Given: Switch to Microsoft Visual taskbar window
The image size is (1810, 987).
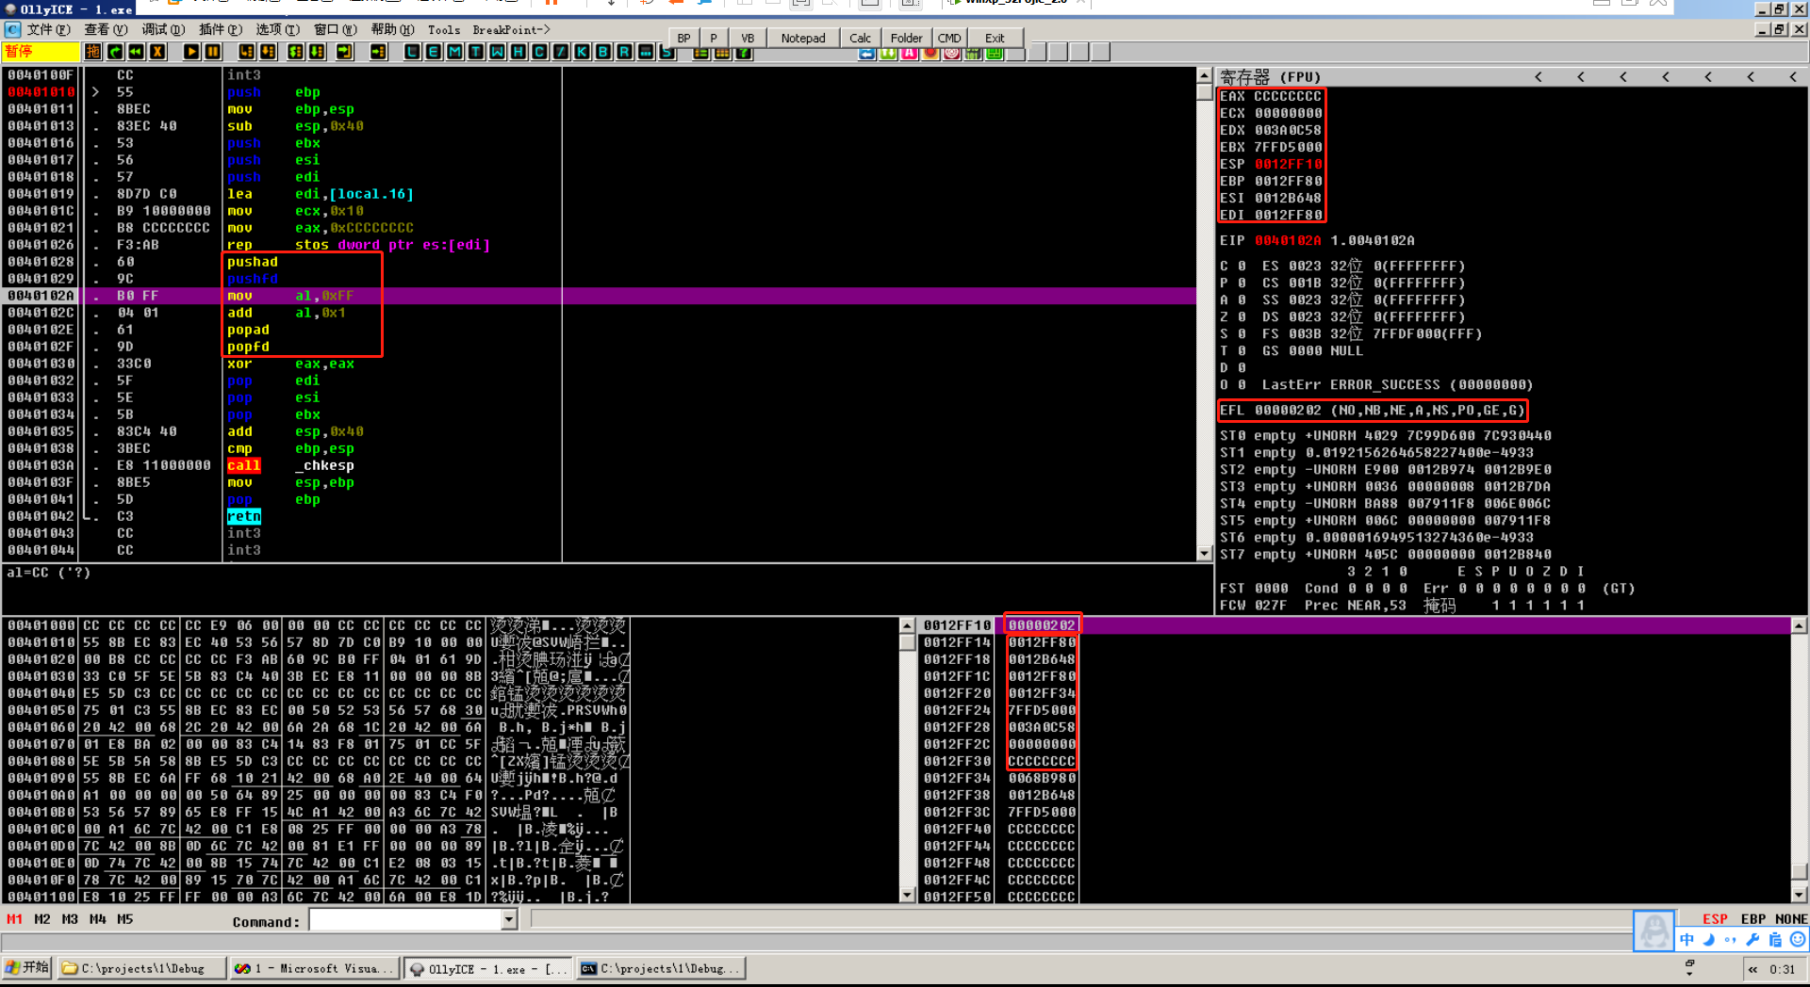Looking at the screenshot, I should coord(314,968).
